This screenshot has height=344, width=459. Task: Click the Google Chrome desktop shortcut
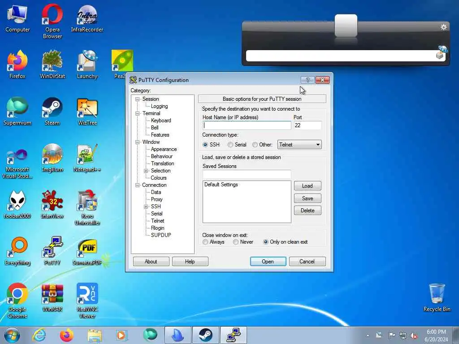coord(17,301)
